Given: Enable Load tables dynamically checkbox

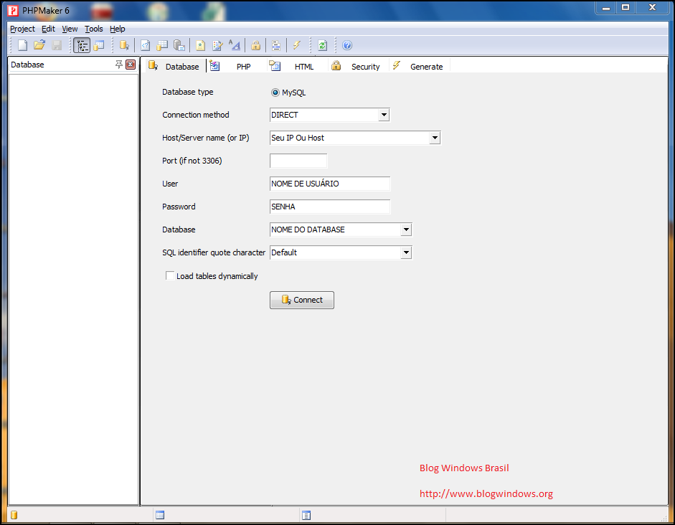Looking at the screenshot, I should pos(170,276).
